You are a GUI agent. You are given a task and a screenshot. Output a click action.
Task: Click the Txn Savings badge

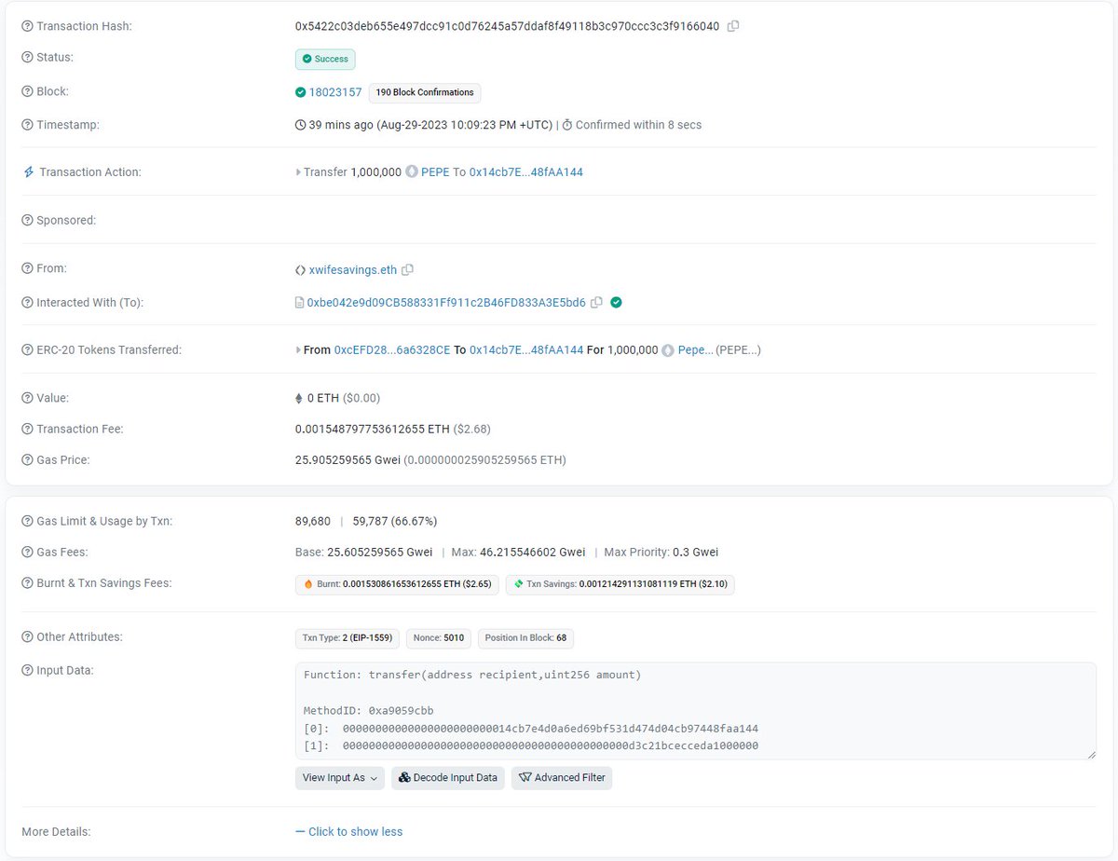click(620, 584)
